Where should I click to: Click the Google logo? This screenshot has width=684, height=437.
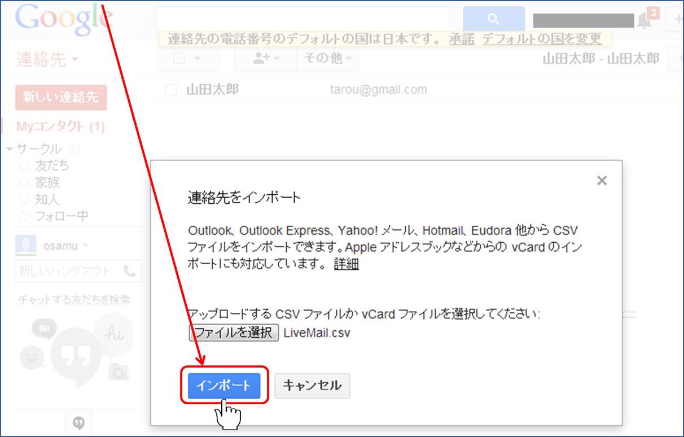pos(63,19)
